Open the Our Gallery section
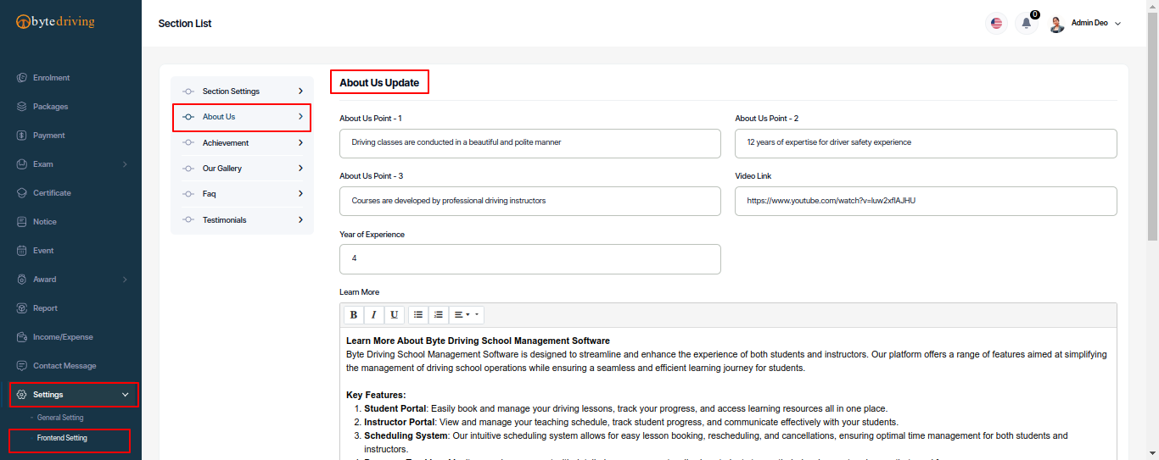 tap(242, 169)
